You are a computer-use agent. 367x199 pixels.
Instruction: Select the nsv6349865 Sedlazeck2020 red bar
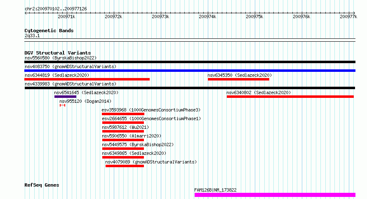123,157
